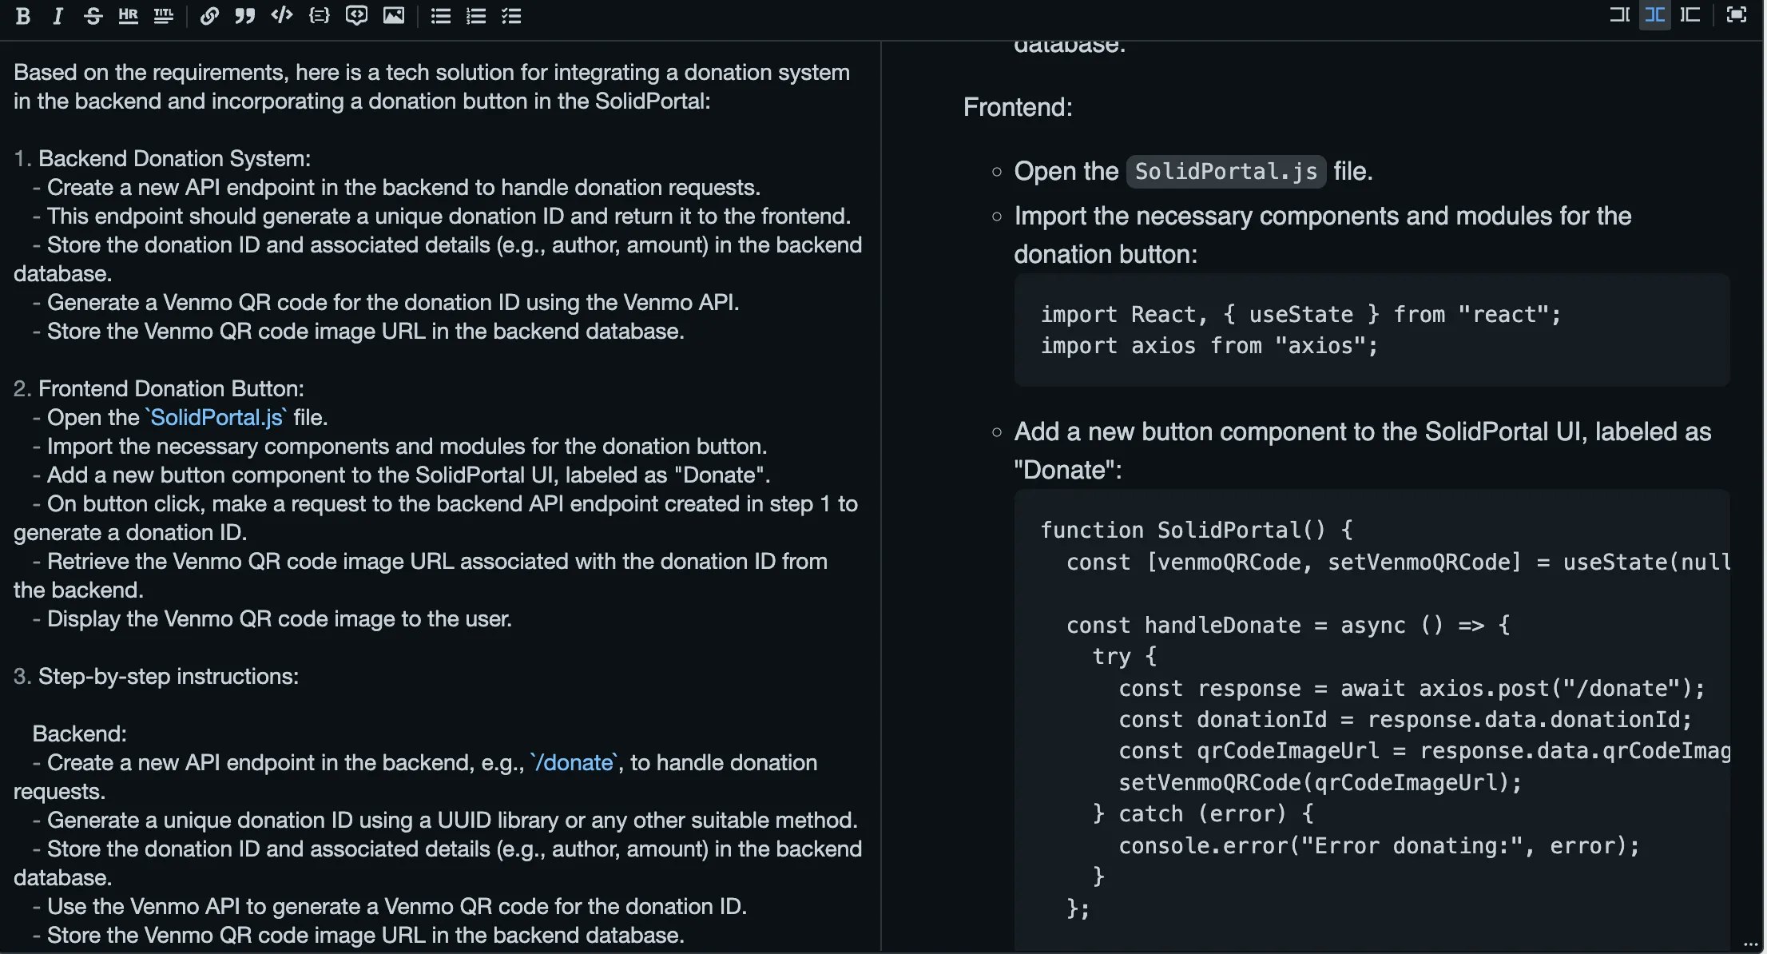Select the split editor and preview view
Screen dimensions: 1767x954
coord(1654,15)
